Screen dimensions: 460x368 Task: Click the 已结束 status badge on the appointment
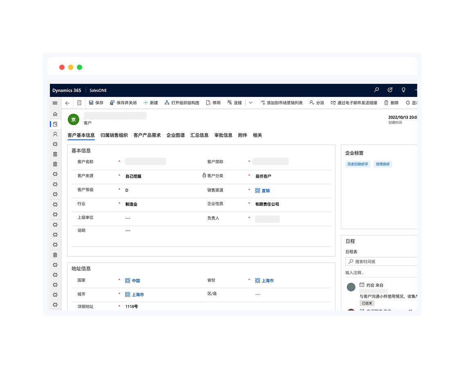[x=367, y=303]
